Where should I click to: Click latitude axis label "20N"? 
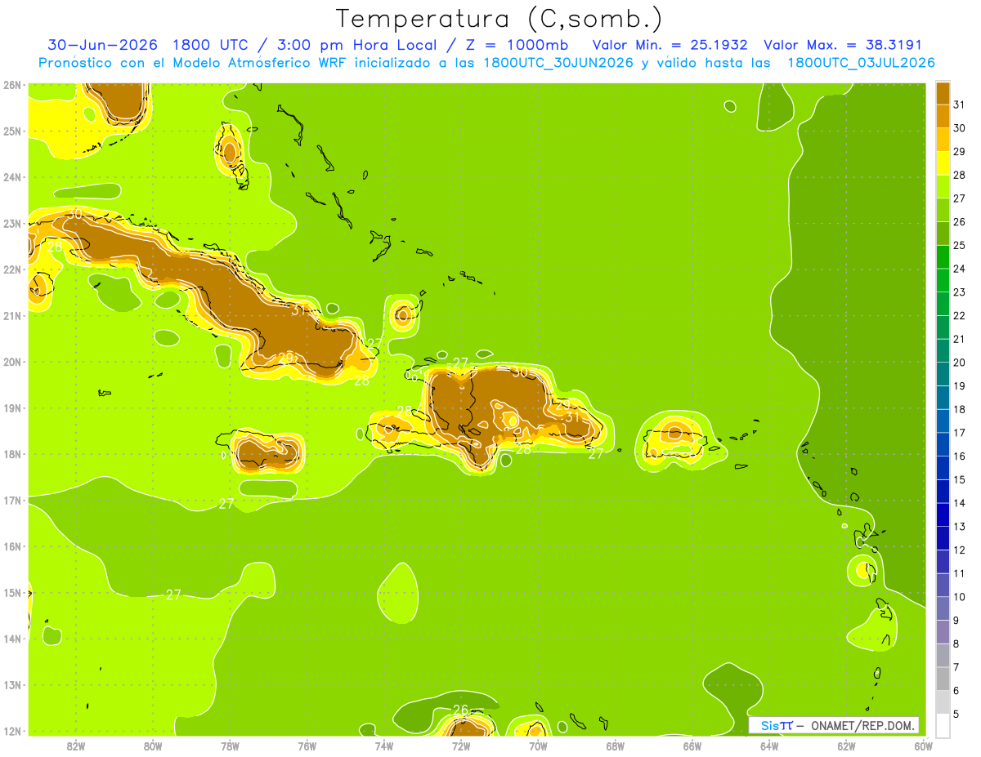(11, 362)
